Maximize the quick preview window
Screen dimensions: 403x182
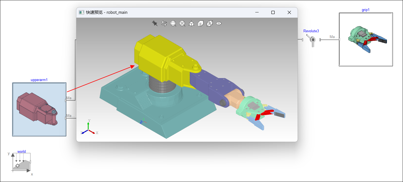click(x=273, y=12)
